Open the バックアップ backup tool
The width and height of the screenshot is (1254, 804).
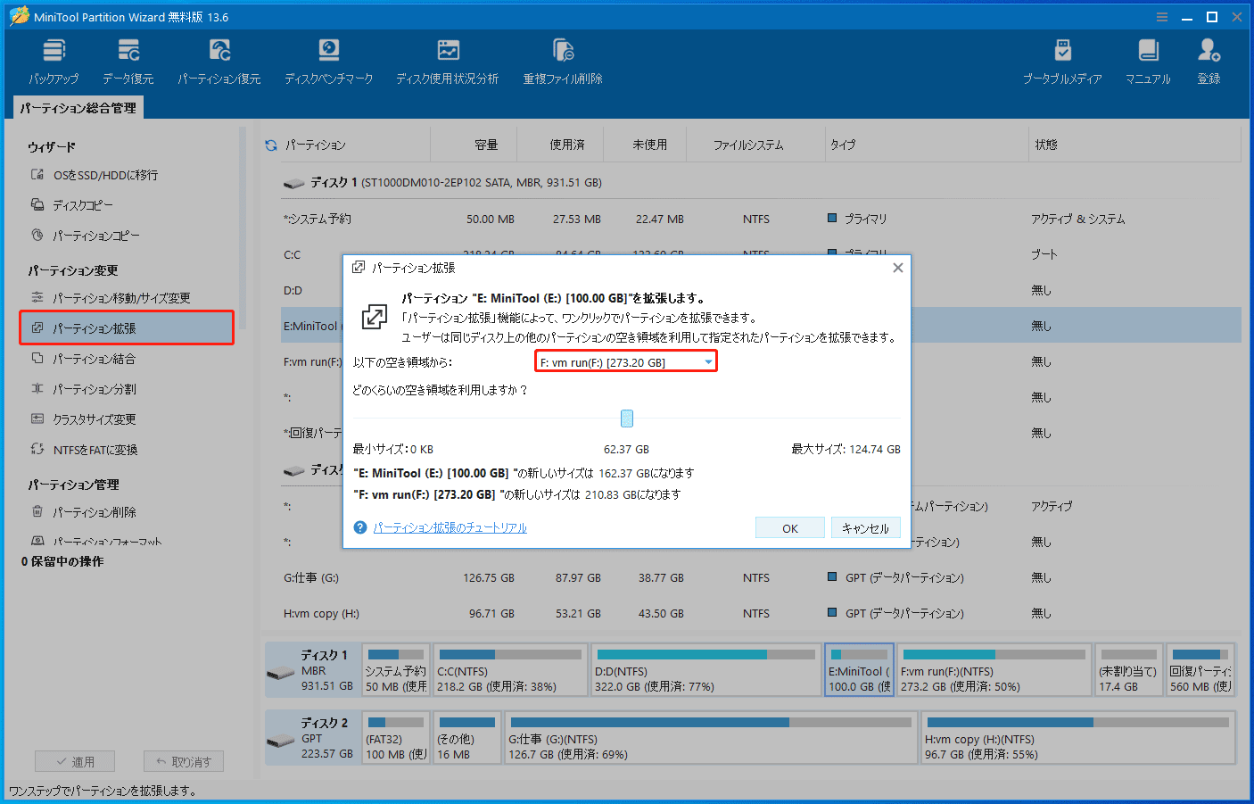click(x=54, y=62)
